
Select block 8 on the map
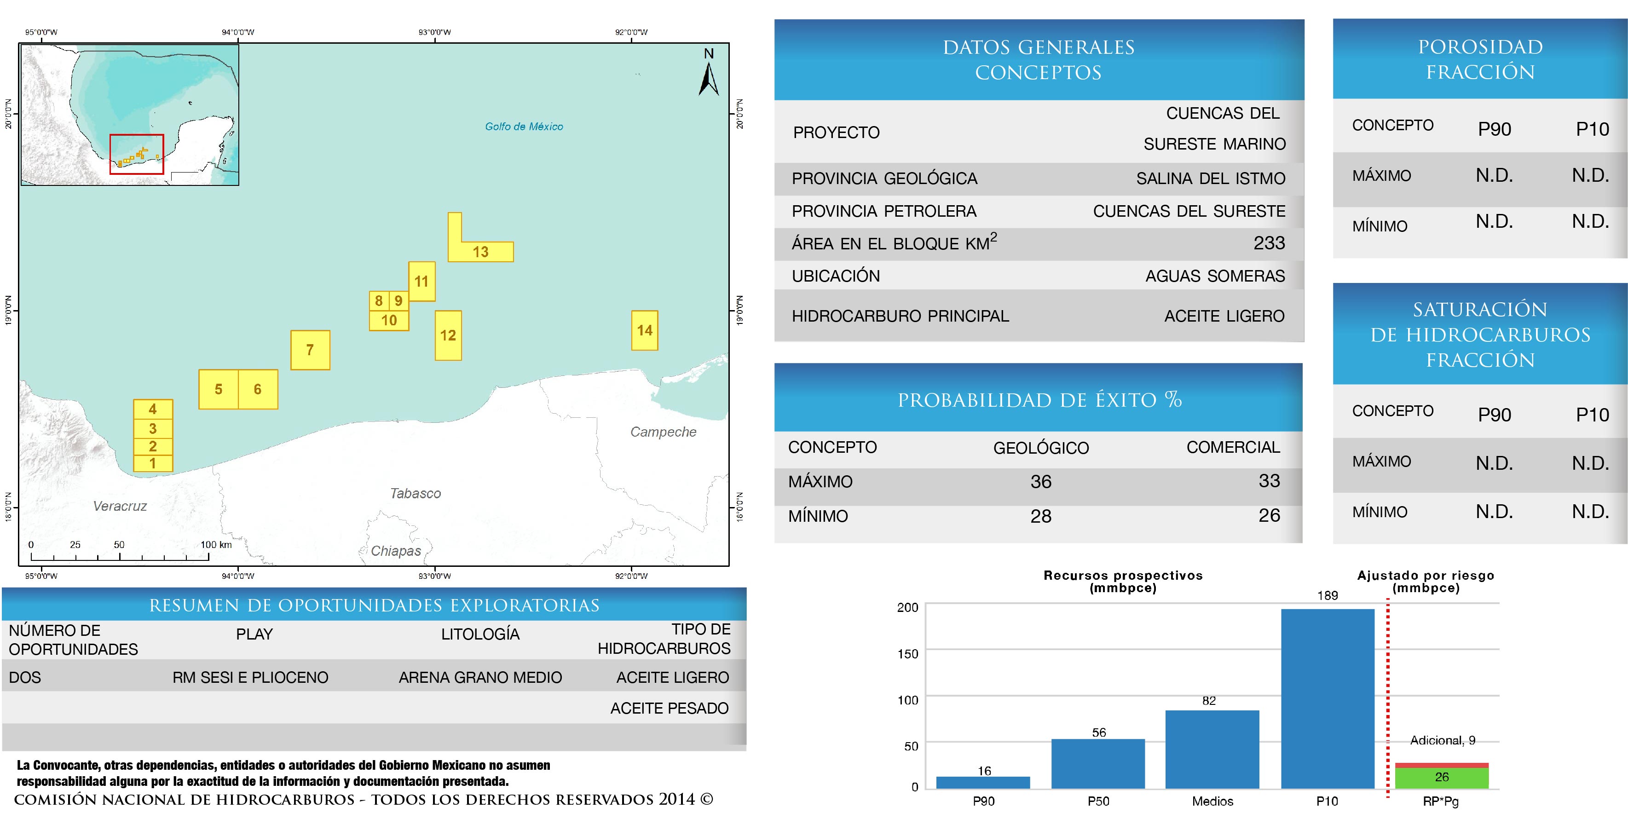[x=379, y=301]
